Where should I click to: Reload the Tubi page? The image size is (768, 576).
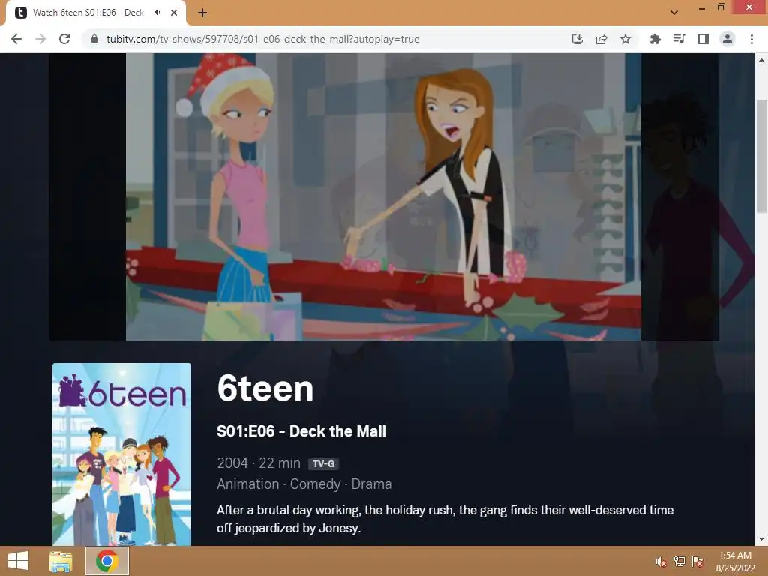click(64, 39)
